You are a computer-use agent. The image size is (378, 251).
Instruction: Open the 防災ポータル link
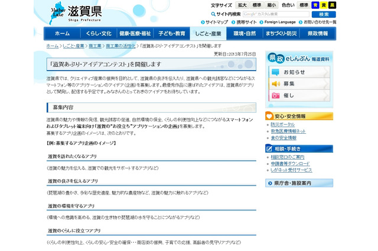click(282, 124)
